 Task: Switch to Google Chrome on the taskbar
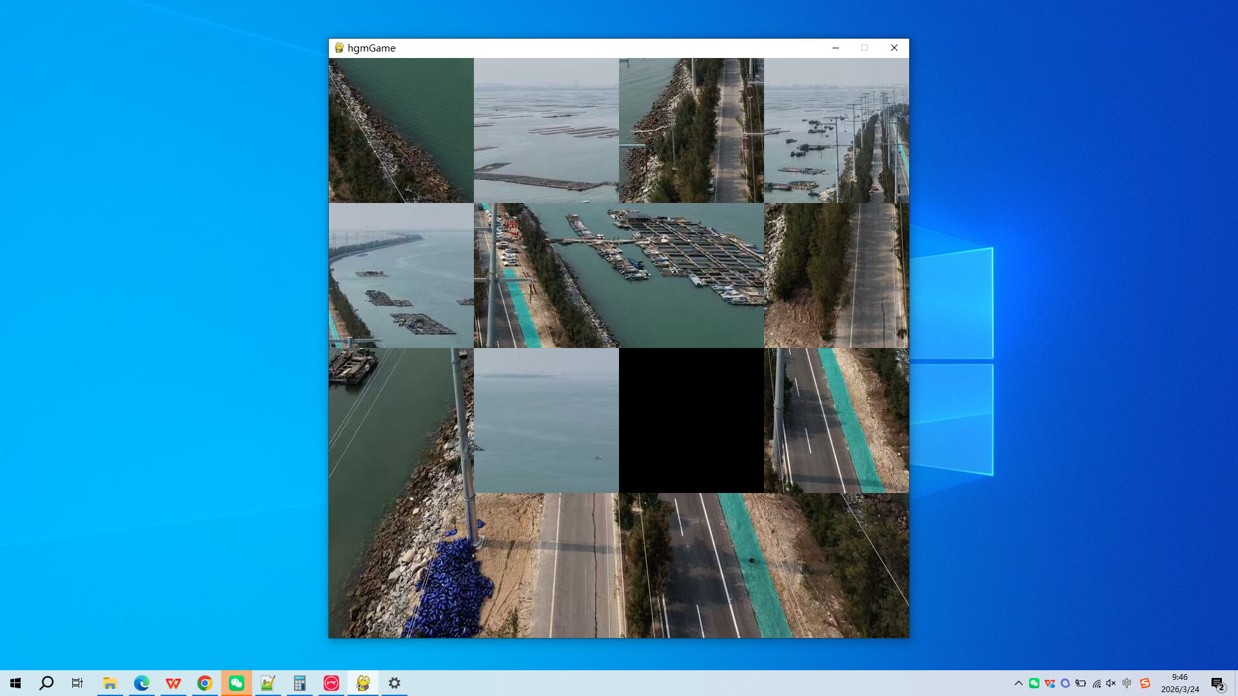(x=204, y=683)
